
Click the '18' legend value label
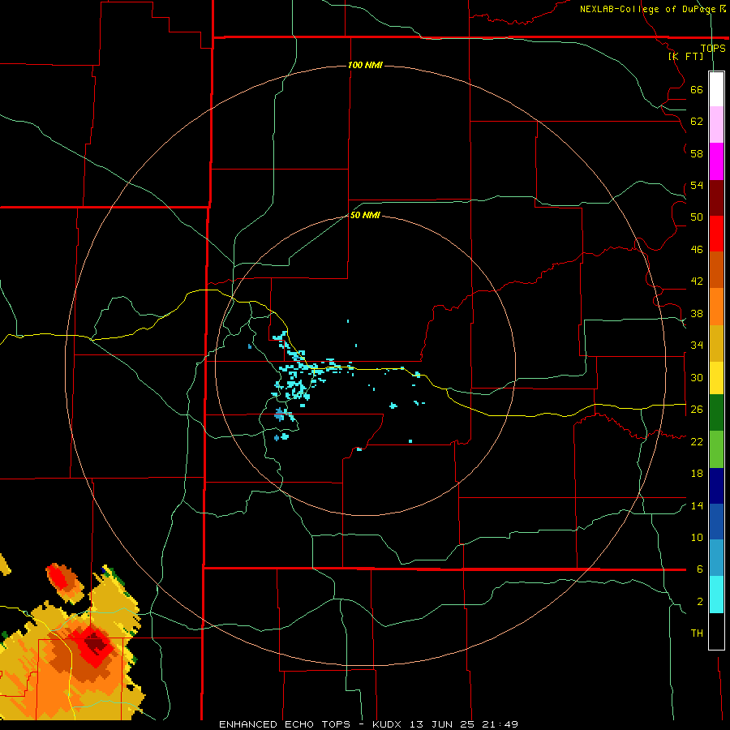tap(697, 474)
